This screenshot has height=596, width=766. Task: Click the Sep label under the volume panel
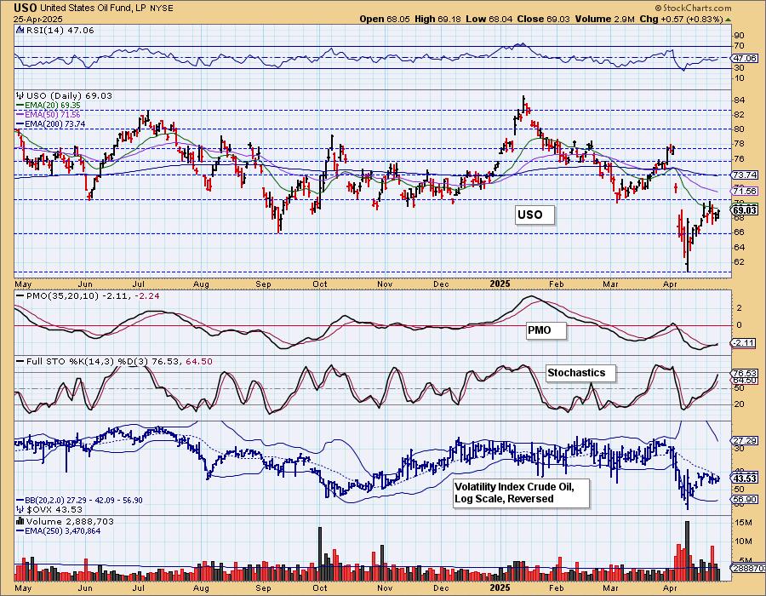(x=263, y=588)
